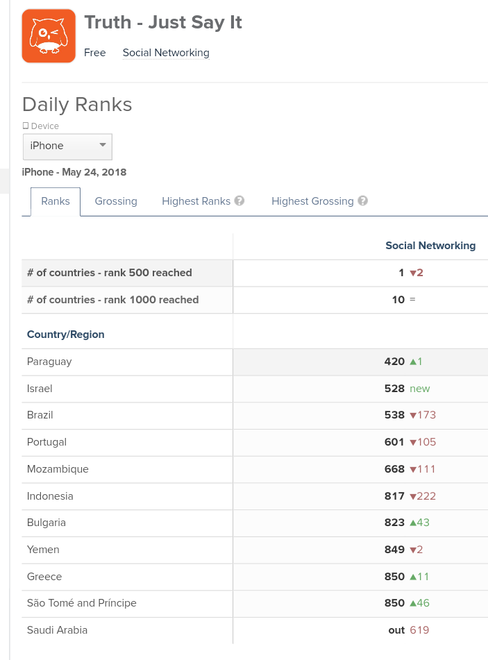Click the equals indicator for rank 1000 reached
The image size is (488, 660).
tap(413, 300)
